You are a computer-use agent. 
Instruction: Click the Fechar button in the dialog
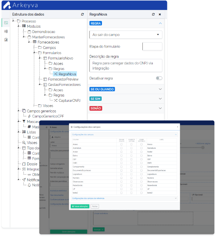pyautogui.click(x=95, y=206)
